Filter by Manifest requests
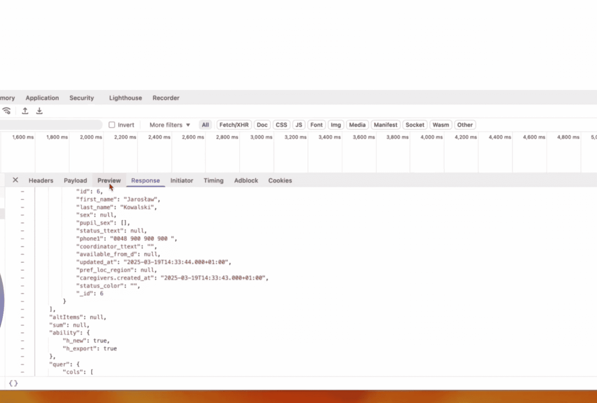 tap(385, 125)
